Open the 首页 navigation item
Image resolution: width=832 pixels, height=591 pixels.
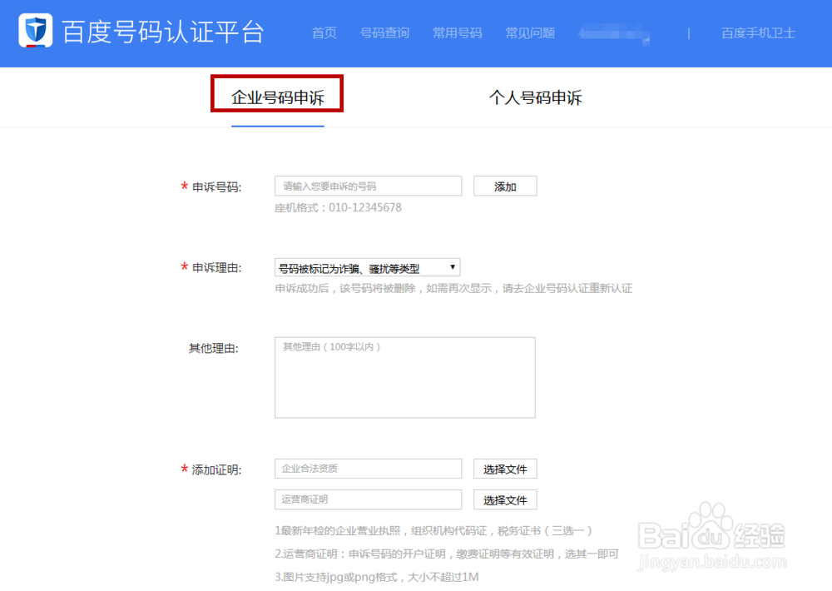[x=324, y=33]
